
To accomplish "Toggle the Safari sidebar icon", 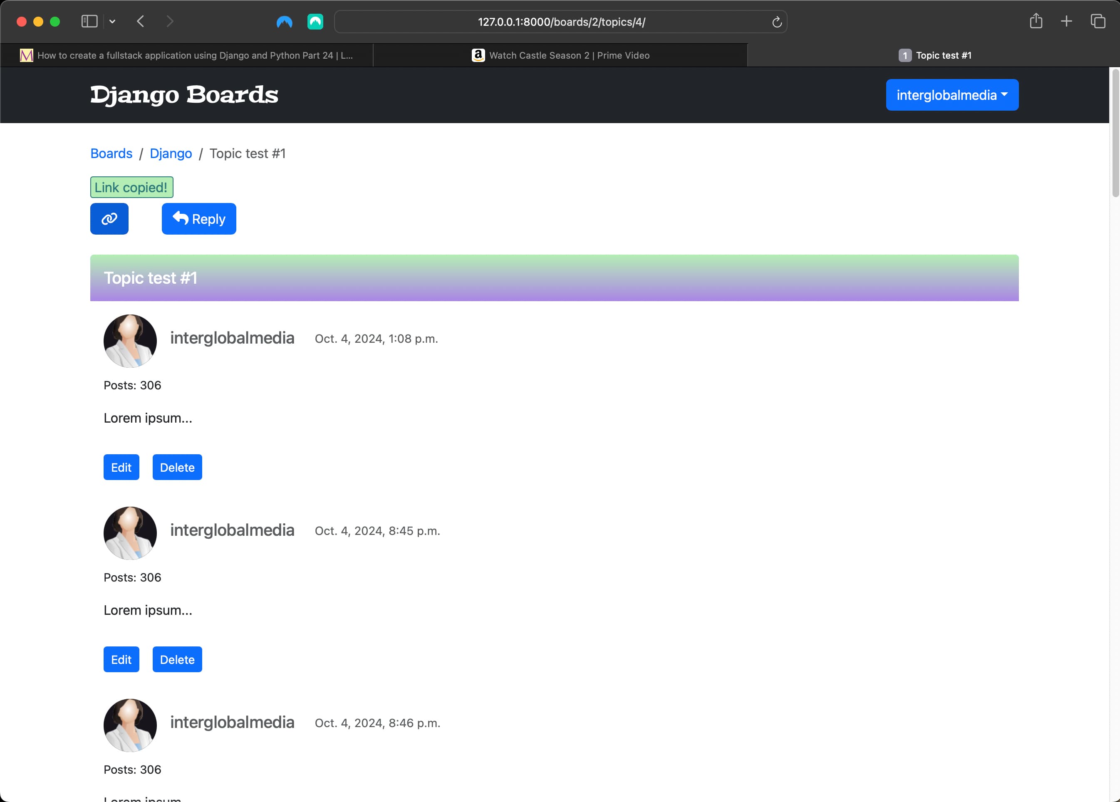I will point(89,21).
